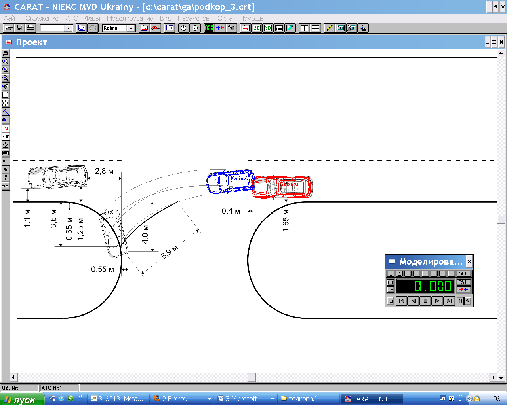The height and width of the screenshot is (405, 507).
Task: Click the SYN button in simulation panel
Action: (463, 282)
